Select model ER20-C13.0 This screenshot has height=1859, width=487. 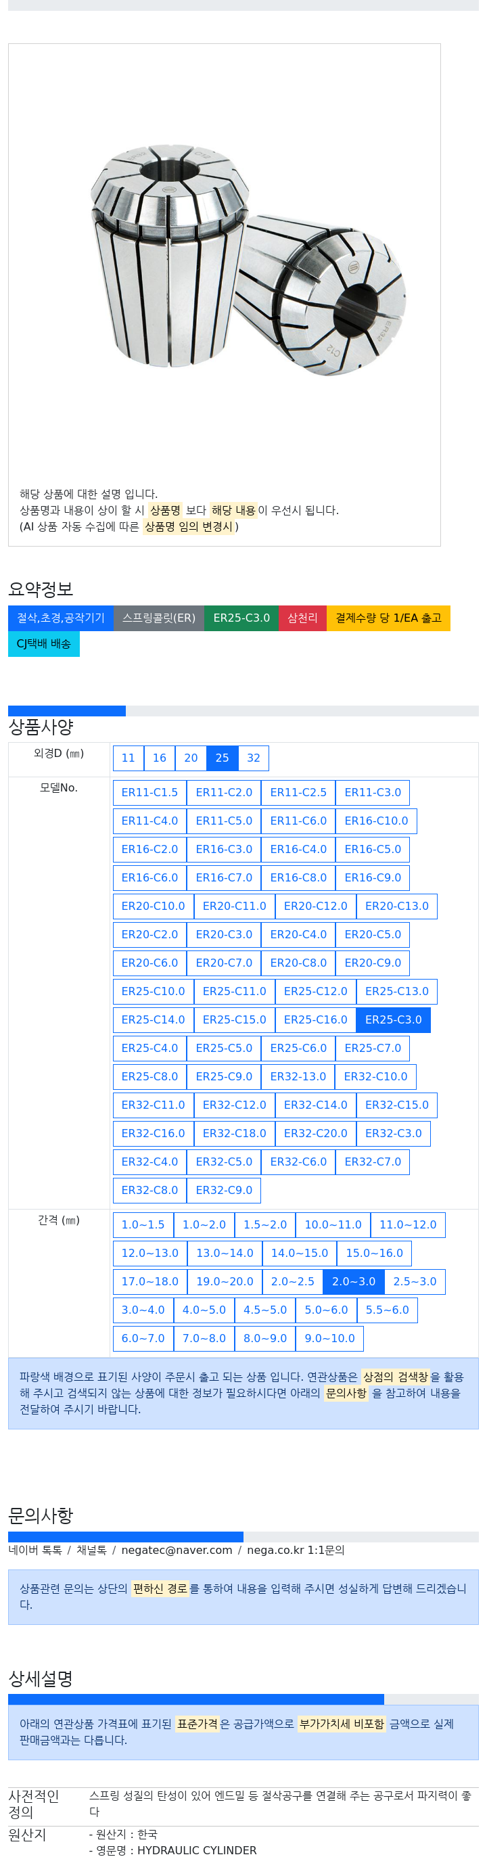(396, 906)
